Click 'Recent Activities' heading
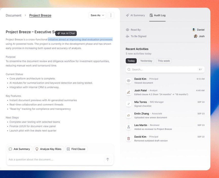The width and height of the screenshot is (219, 178). coord(137,49)
